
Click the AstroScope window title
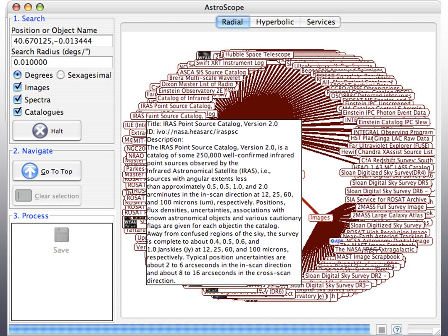(x=224, y=7)
